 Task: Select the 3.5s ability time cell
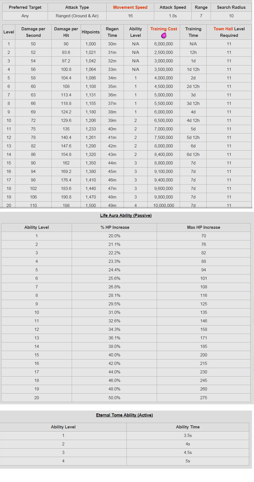pos(188,436)
